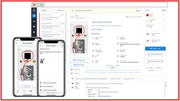Image resolution: width=180 pixels, height=101 pixels.
Task: Click the Generate Public URL button
Action: click(x=155, y=61)
